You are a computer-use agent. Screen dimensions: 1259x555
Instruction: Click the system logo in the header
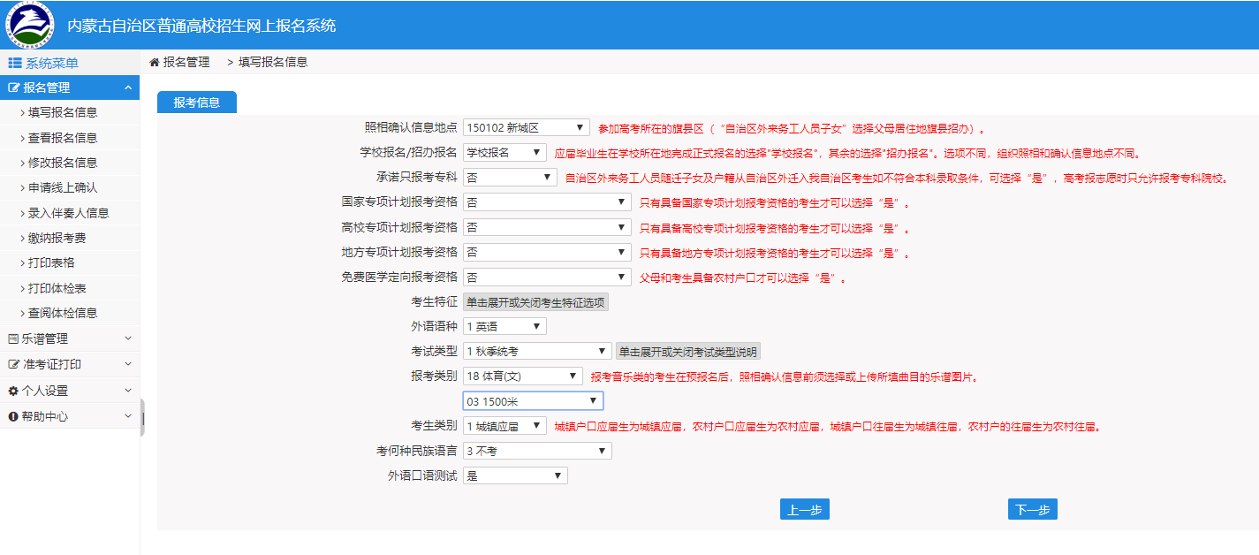pos(29,25)
